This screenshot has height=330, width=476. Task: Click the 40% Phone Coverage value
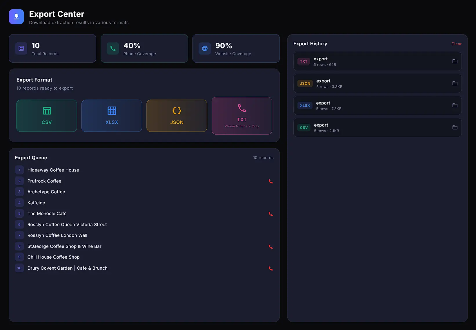(x=132, y=46)
